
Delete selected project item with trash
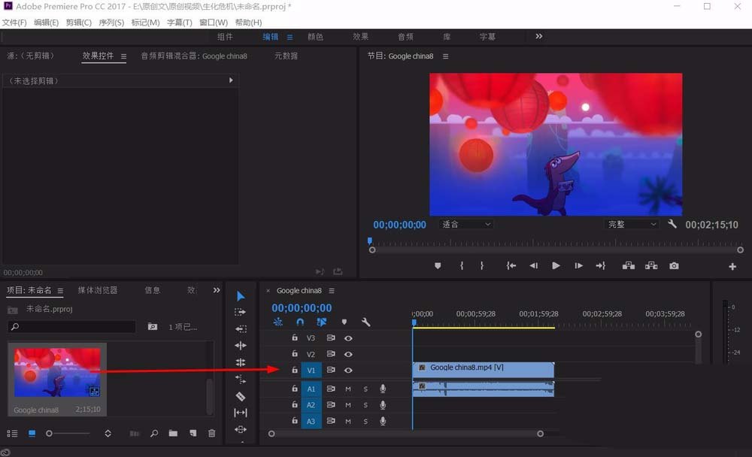tap(211, 433)
